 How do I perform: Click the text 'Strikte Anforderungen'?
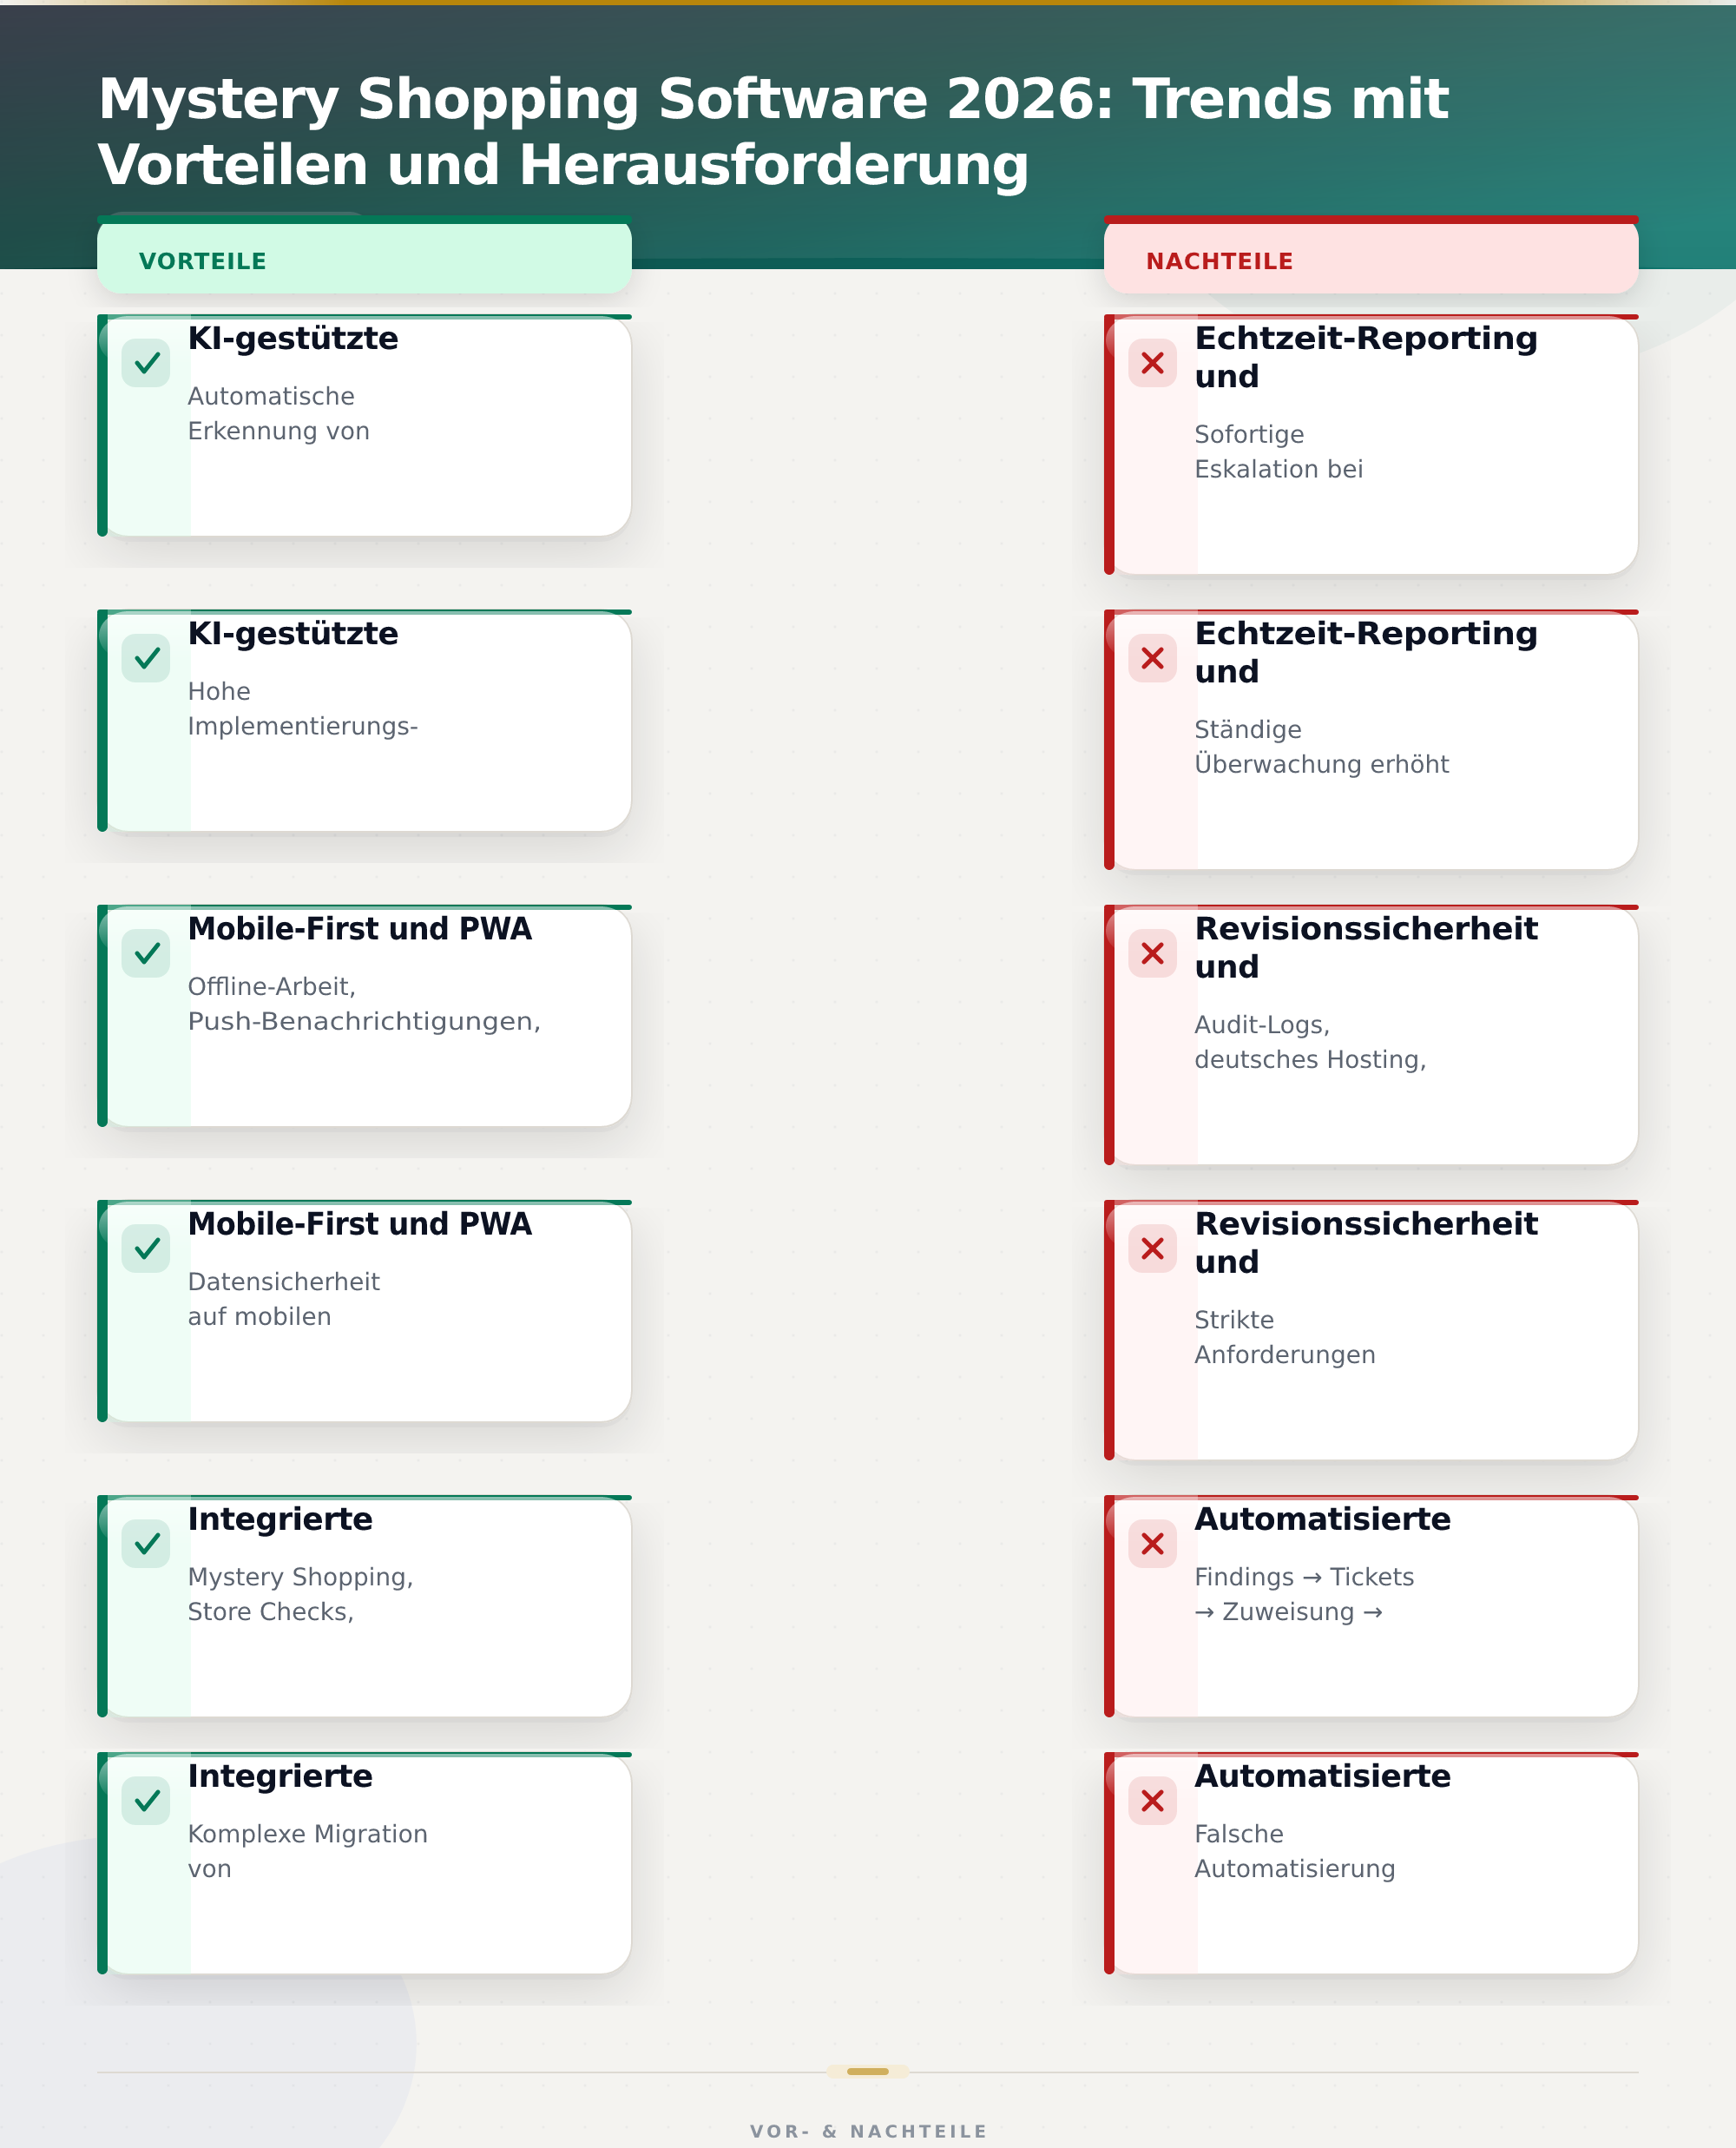1285,1336
